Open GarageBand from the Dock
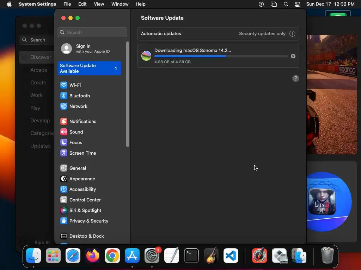 (211, 256)
